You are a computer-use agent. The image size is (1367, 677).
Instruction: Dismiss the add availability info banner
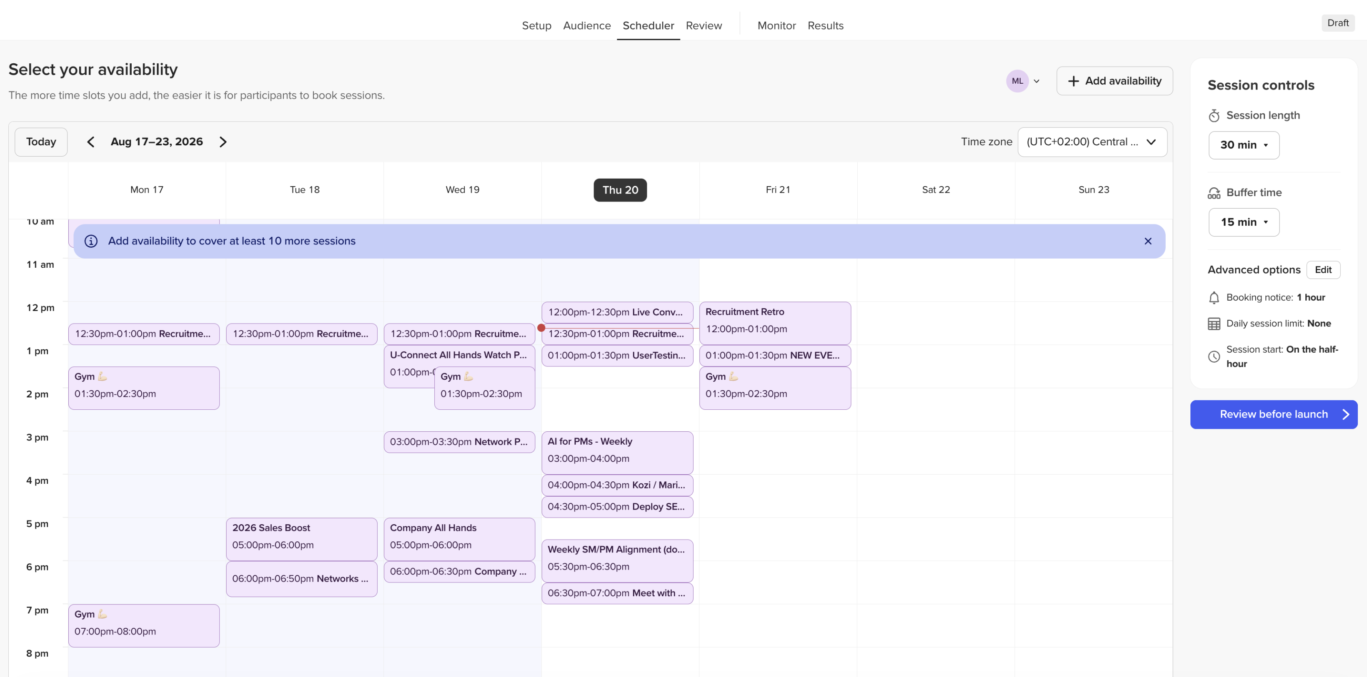[1148, 241]
